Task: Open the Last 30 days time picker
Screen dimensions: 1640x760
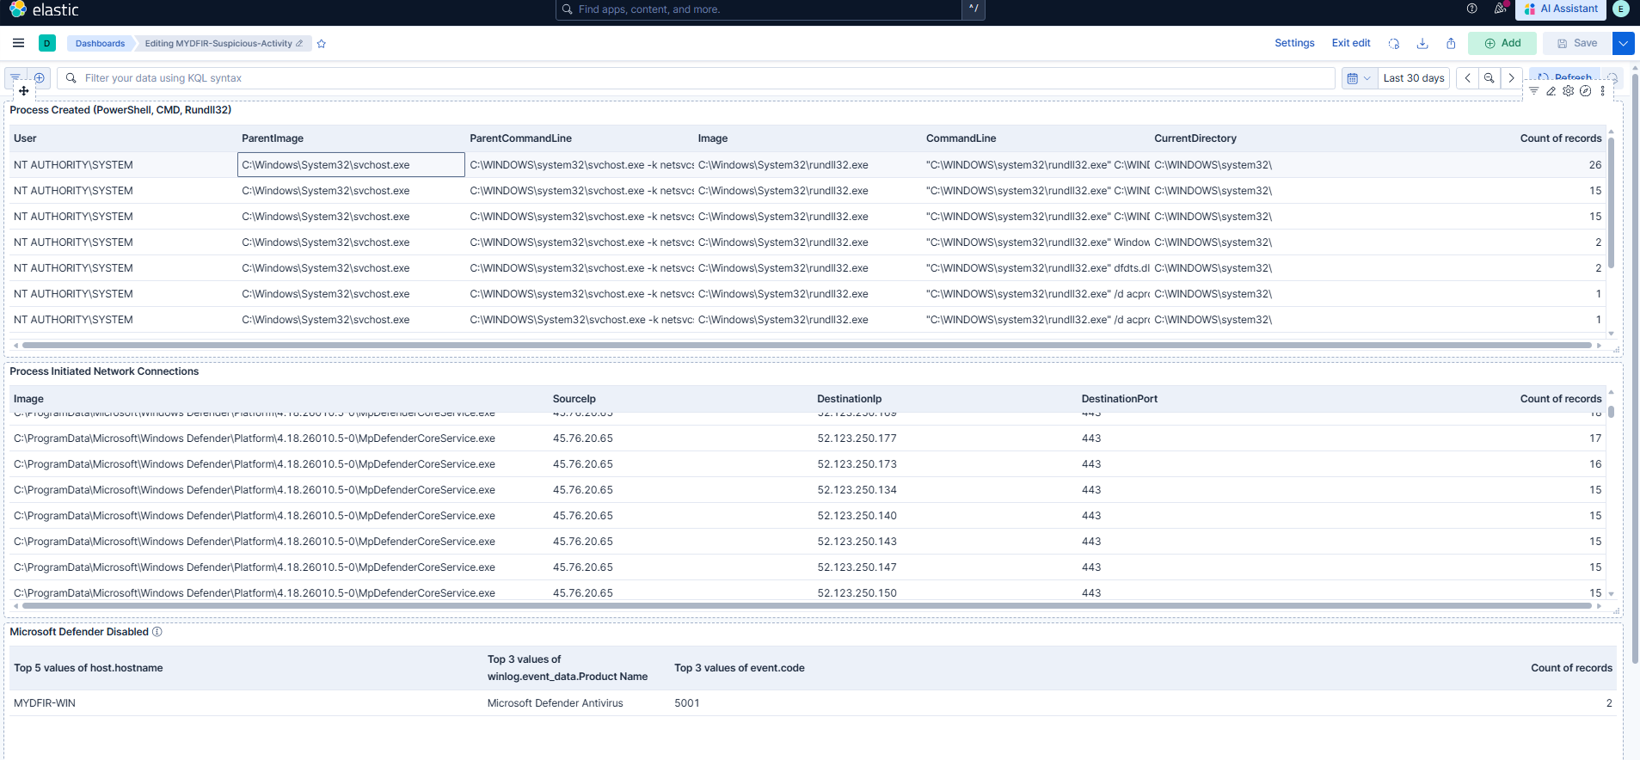Action: [x=1413, y=78]
